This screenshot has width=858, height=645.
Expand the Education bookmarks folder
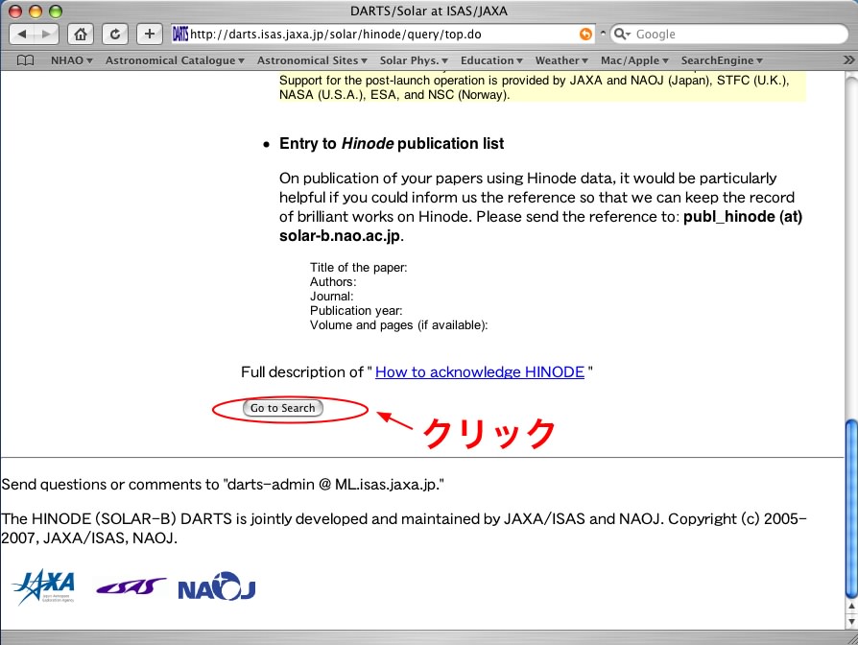tap(491, 60)
